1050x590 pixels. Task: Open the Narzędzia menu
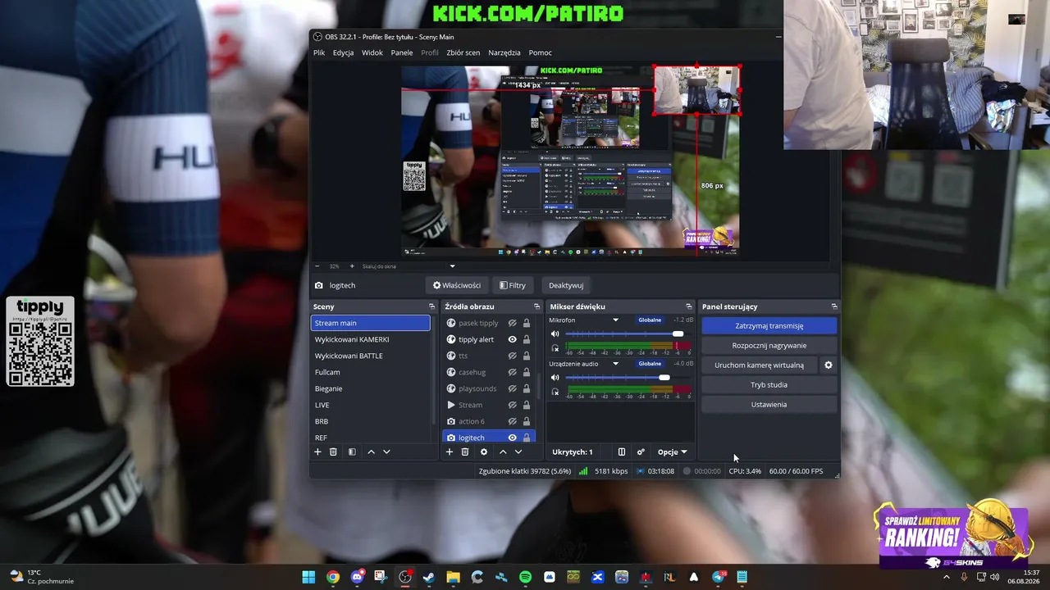(504, 52)
